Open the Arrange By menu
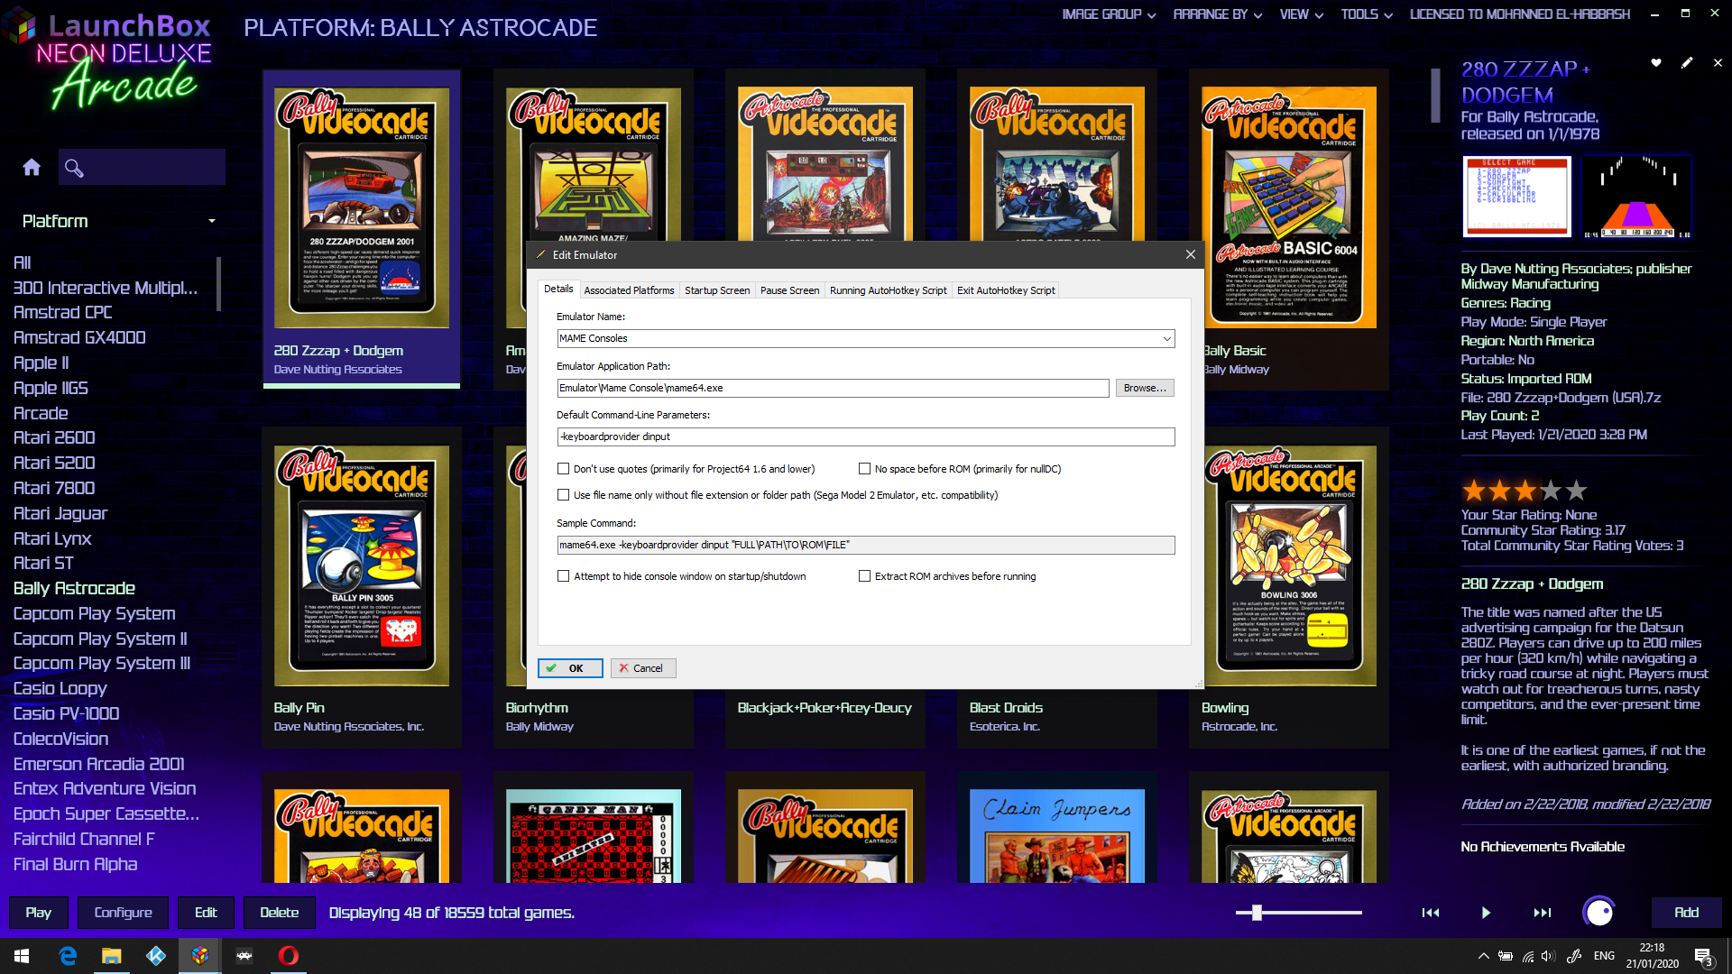 pyautogui.click(x=1217, y=14)
